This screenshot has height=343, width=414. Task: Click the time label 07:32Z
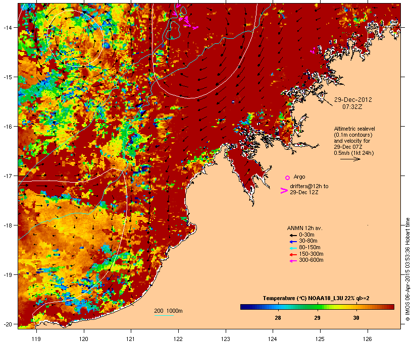(x=352, y=107)
